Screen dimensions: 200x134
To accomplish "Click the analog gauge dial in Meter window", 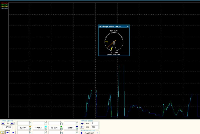I will pos(114,42).
